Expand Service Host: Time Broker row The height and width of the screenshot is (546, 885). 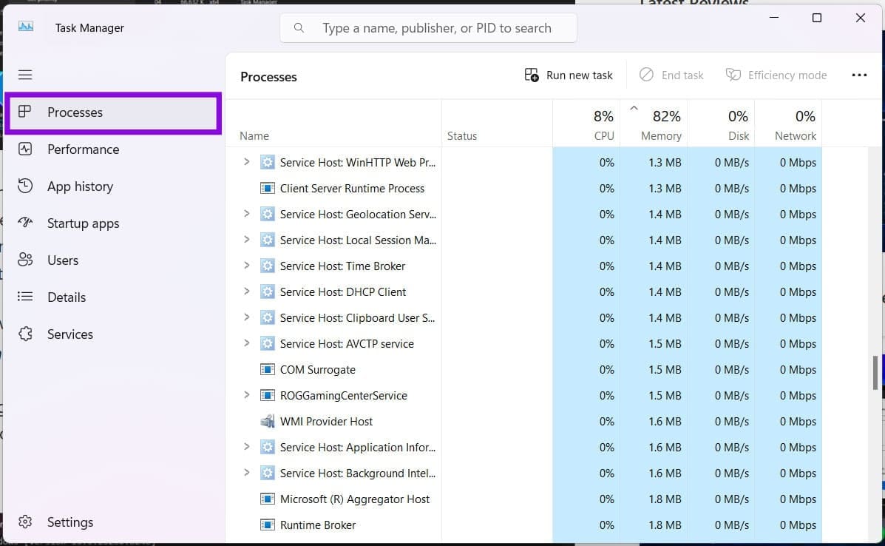pyautogui.click(x=247, y=266)
